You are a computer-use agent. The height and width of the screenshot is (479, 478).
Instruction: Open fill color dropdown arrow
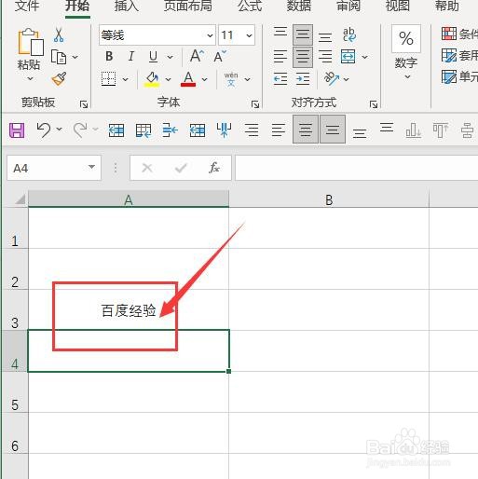tap(168, 79)
